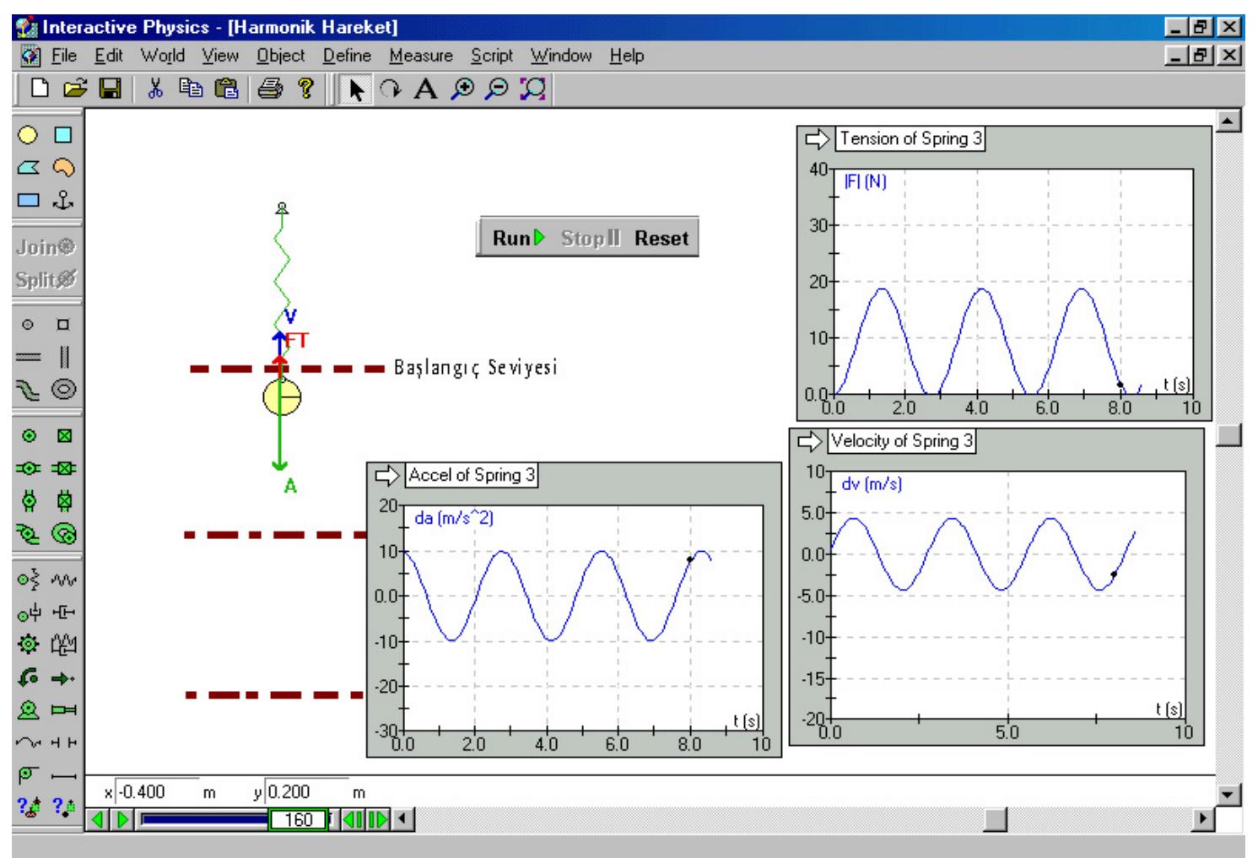Click the frame 160 tape player slider
1258x858 pixels.
(299, 819)
